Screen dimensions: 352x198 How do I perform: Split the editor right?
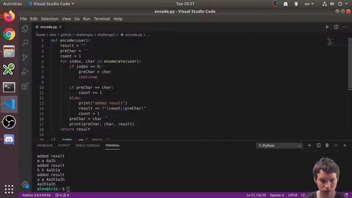coord(336,27)
